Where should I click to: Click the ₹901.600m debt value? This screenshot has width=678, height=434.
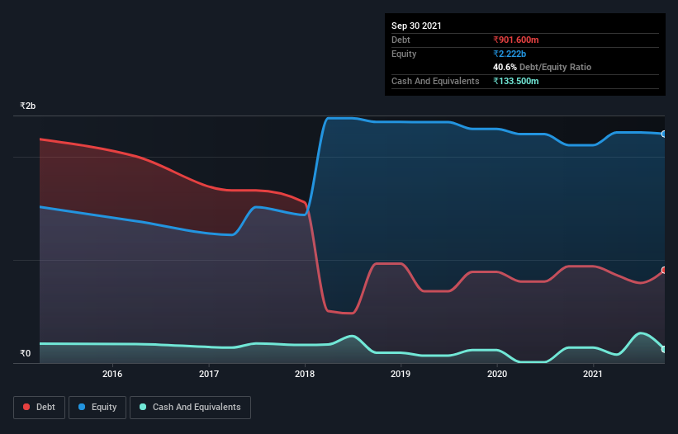point(516,40)
